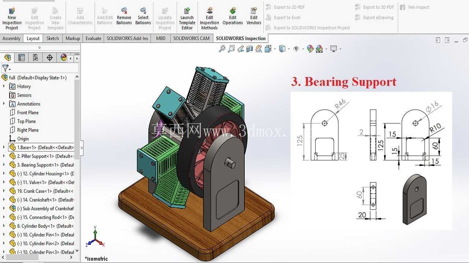Select Origin in feature tree

click(x=23, y=139)
